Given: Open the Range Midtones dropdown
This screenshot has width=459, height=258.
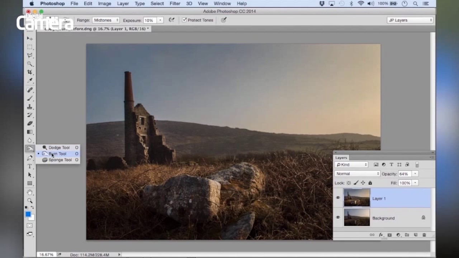Looking at the screenshot, I should click(106, 20).
